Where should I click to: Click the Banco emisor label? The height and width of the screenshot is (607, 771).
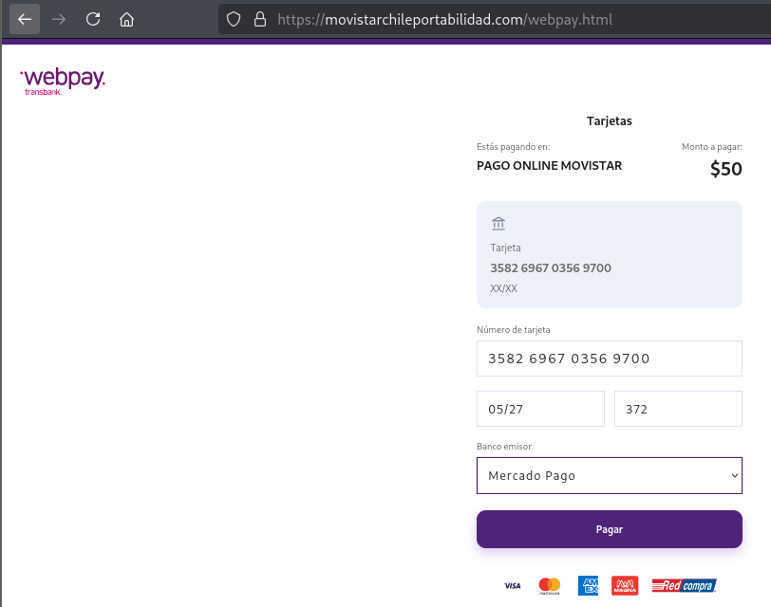(x=504, y=446)
